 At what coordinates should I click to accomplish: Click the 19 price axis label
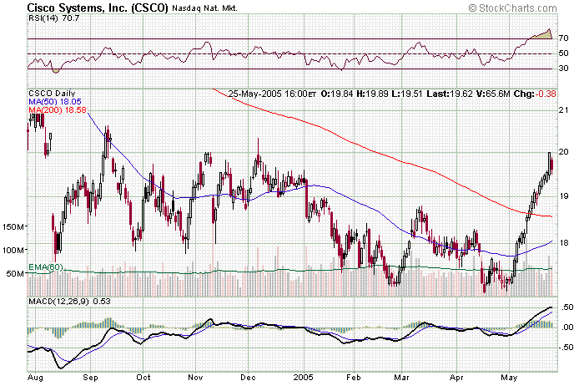(x=563, y=196)
